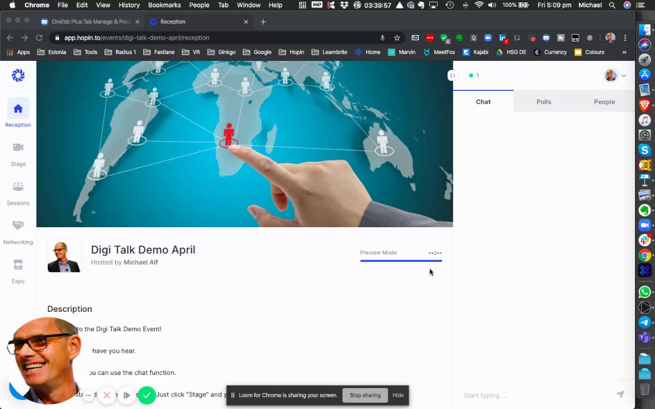
Task: Switch to the Chat tab
Action: pos(483,102)
